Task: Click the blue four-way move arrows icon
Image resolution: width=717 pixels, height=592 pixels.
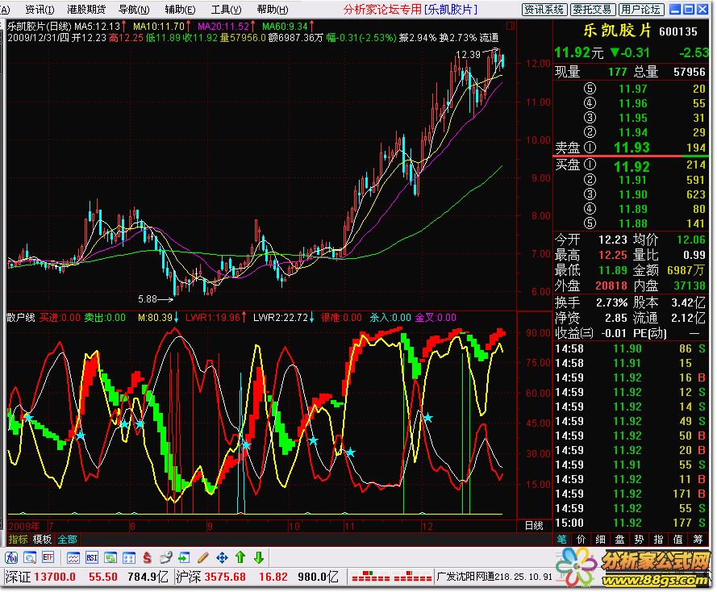Action: (222, 557)
